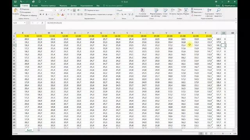
Task: Click the Select All corner triangle
Action: click(14, 33)
